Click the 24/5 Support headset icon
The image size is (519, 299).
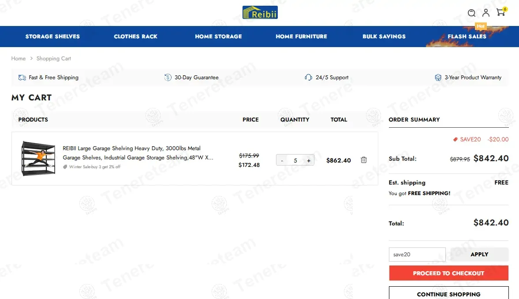(x=308, y=78)
